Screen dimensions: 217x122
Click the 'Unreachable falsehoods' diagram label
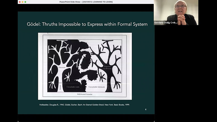(97, 87)
